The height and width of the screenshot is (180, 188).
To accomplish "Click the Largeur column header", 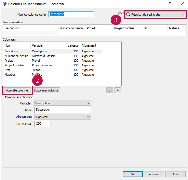I will click(x=69, y=45).
